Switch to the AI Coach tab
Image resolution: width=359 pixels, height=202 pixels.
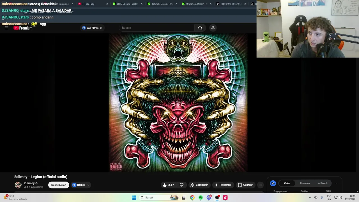[323, 183]
